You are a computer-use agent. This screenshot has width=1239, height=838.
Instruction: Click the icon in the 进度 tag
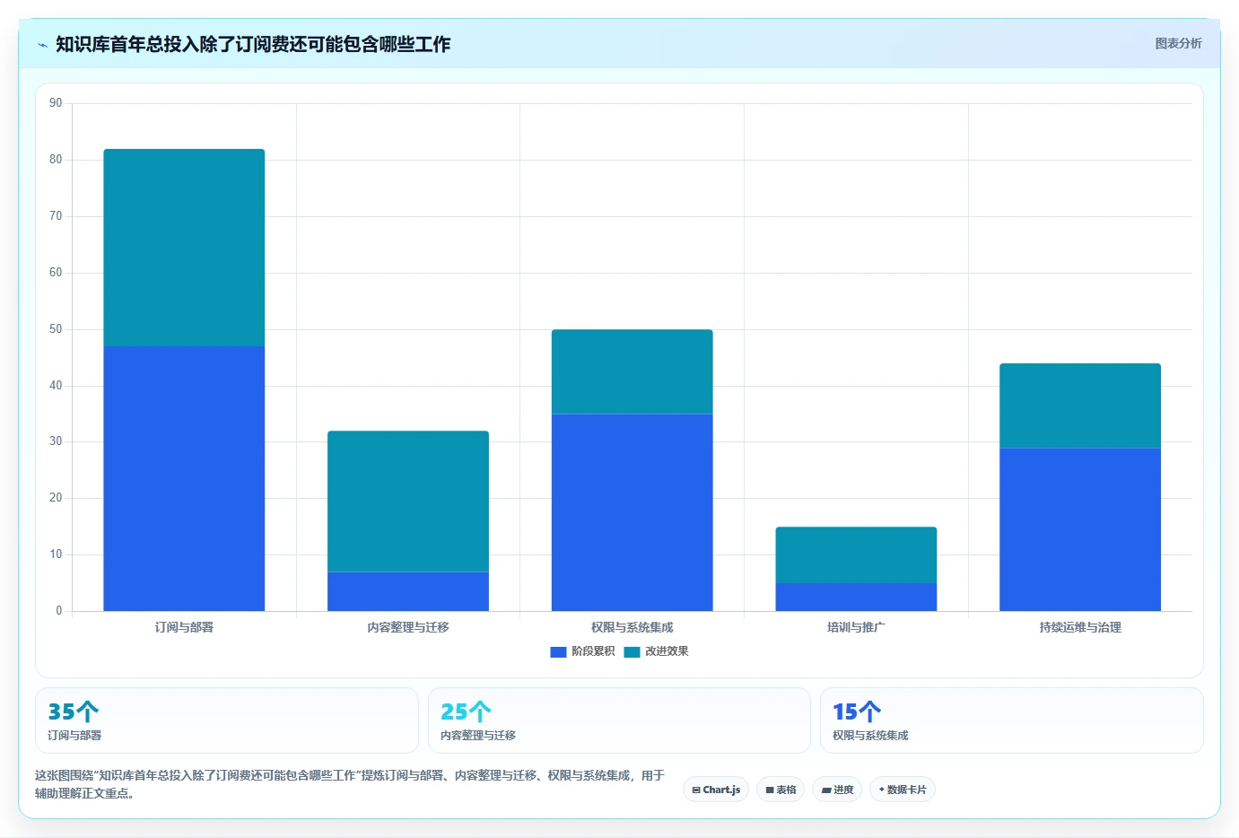click(x=826, y=790)
